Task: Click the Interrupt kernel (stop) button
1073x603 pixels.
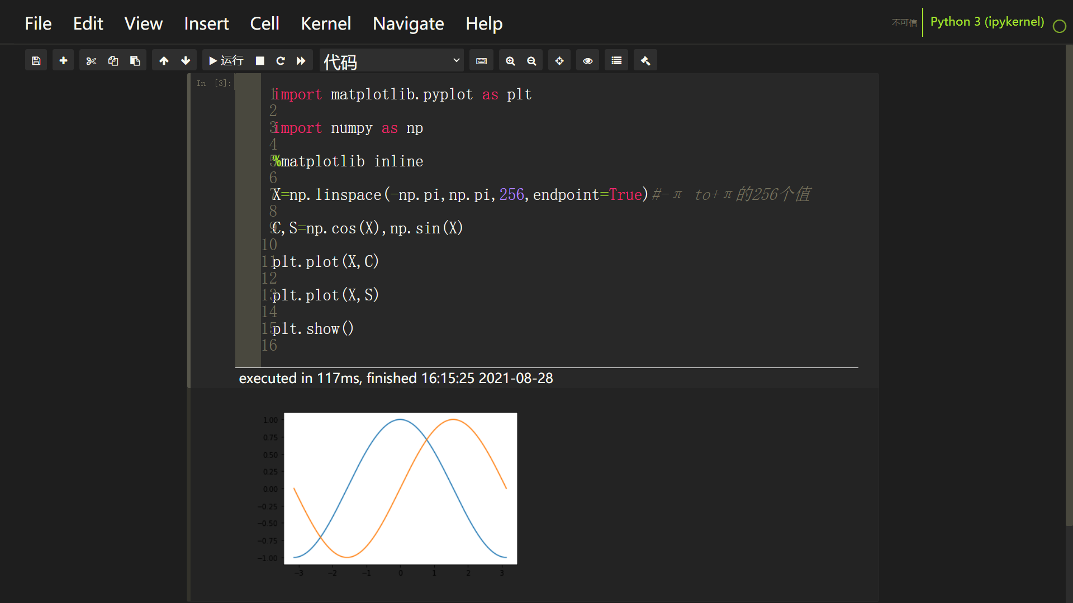Action: click(259, 60)
